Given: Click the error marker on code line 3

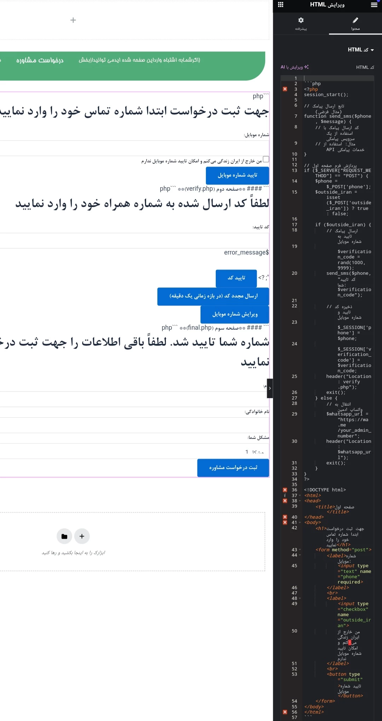Looking at the screenshot, I should click(x=285, y=89).
